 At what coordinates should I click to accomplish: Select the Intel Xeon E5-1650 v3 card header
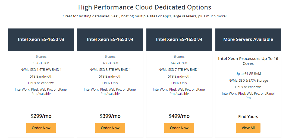point(41,40)
